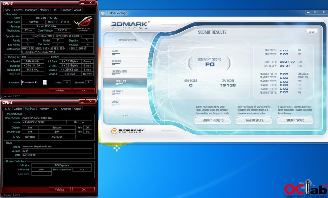This screenshot has height=198, width=328.
Task: Minimize the top CPU-Z window
Action: coord(82,3)
